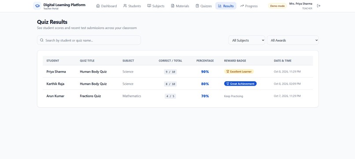The image size is (355, 159).
Task: Open the Materials tab
Action: click(x=180, y=6)
